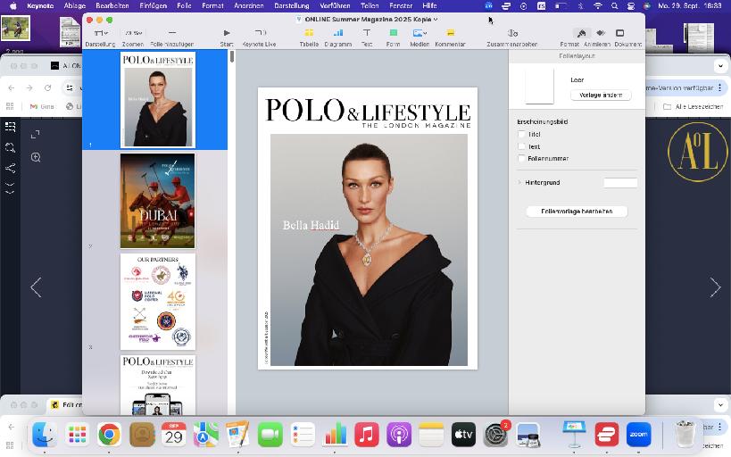Image resolution: width=731 pixels, height=457 pixels.
Task: Click fullscreen expand icon in background viewer
Action: (x=35, y=134)
